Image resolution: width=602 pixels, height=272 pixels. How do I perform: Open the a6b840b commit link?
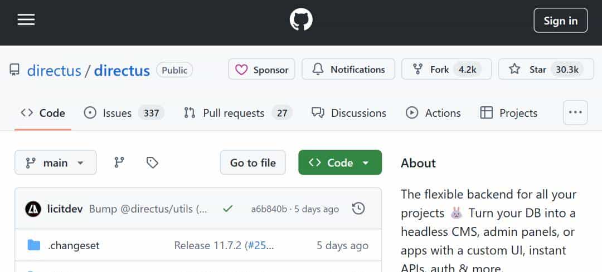tap(269, 209)
